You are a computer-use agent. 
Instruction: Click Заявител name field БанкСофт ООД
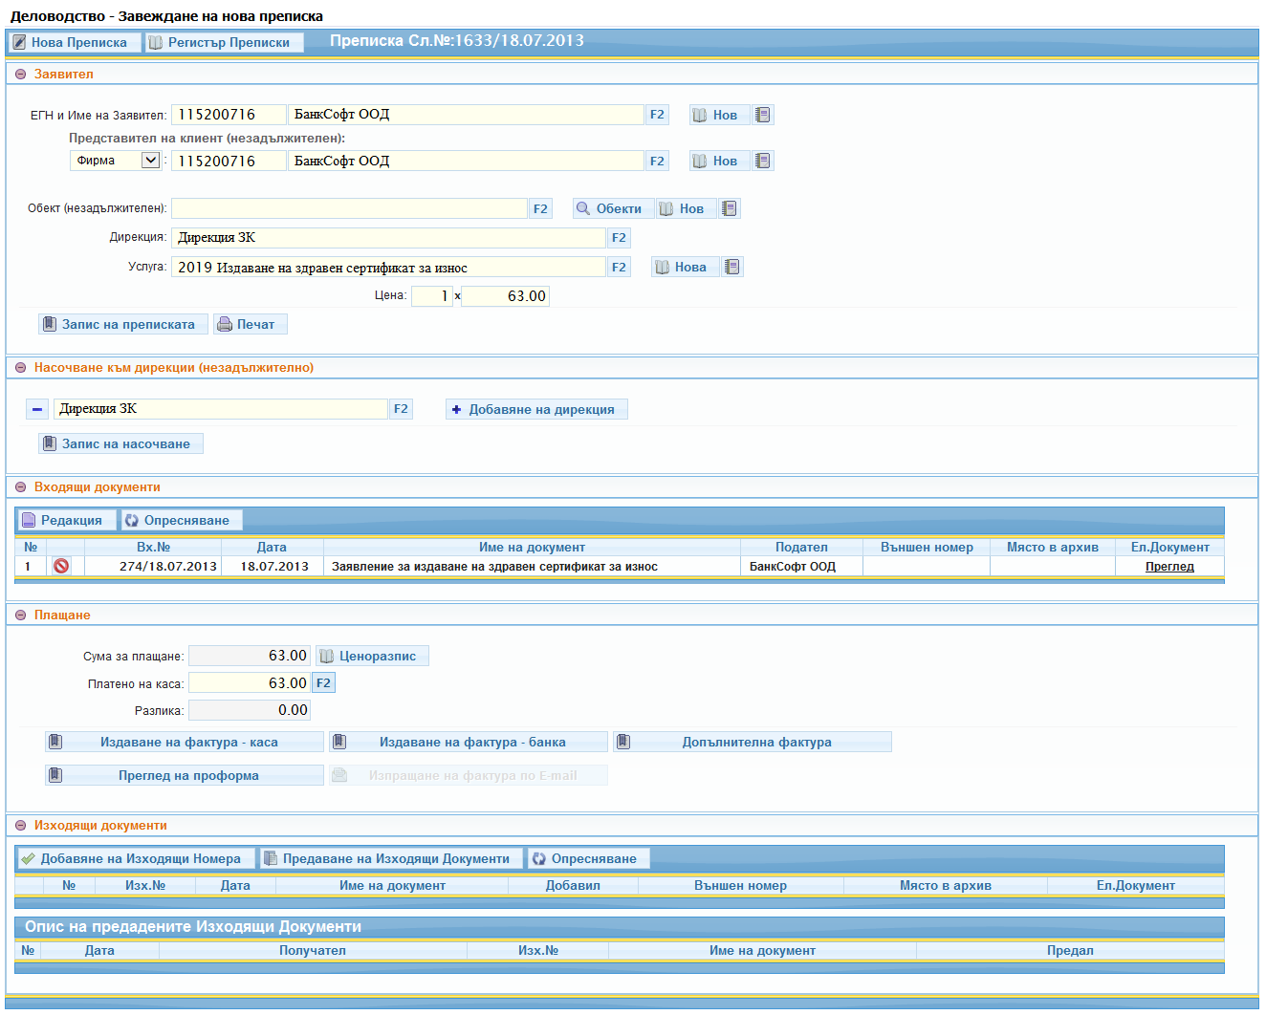(466, 115)
